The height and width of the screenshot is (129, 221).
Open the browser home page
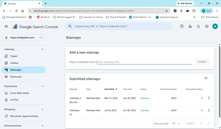[22, 11]
